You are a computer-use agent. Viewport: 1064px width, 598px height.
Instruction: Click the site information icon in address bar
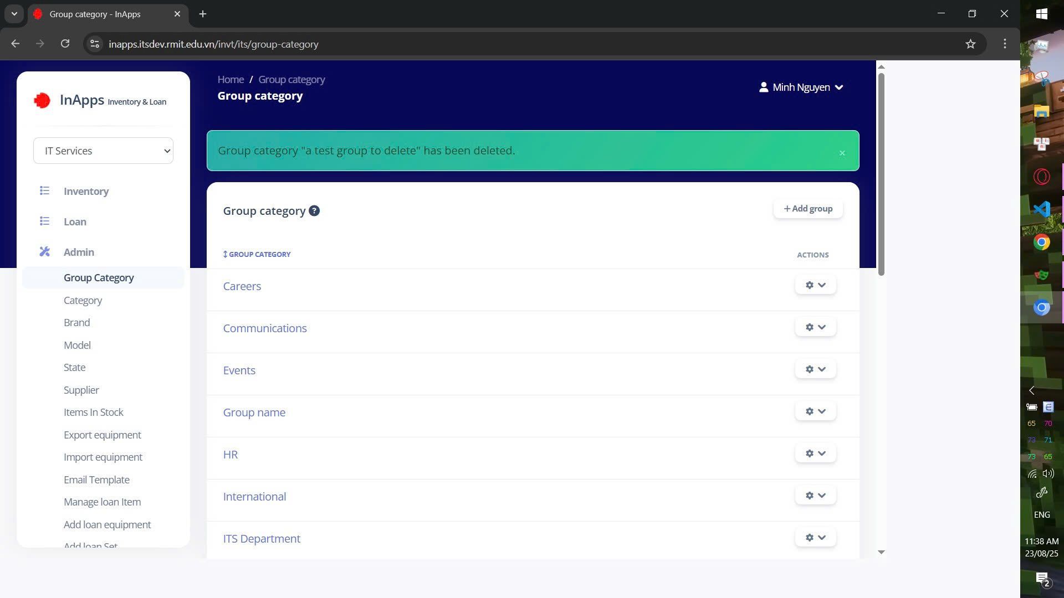(95, 44)
